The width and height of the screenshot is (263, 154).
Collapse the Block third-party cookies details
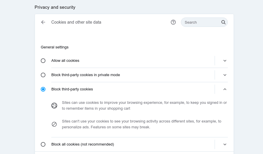(x=225, y=89)
